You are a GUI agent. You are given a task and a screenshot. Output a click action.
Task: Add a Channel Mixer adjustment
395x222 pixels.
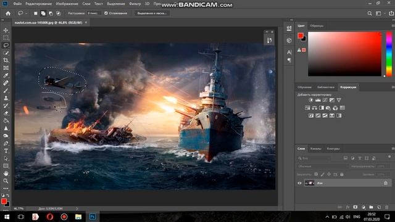click(335, 108)
